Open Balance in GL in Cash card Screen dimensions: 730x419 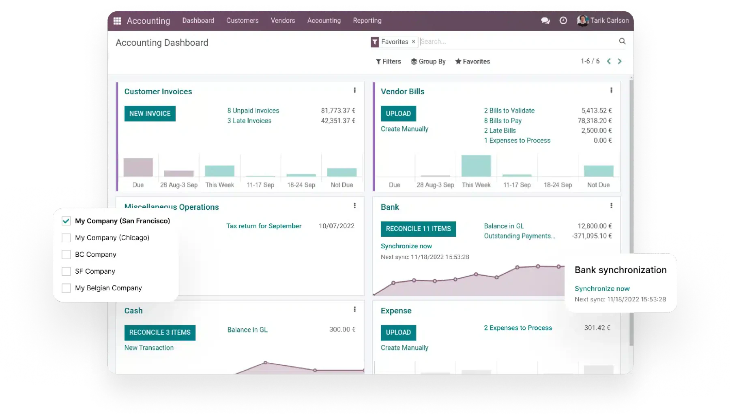point(247,330)
